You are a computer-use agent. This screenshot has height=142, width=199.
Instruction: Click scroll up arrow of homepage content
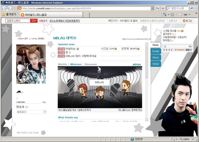coord(147,44)
